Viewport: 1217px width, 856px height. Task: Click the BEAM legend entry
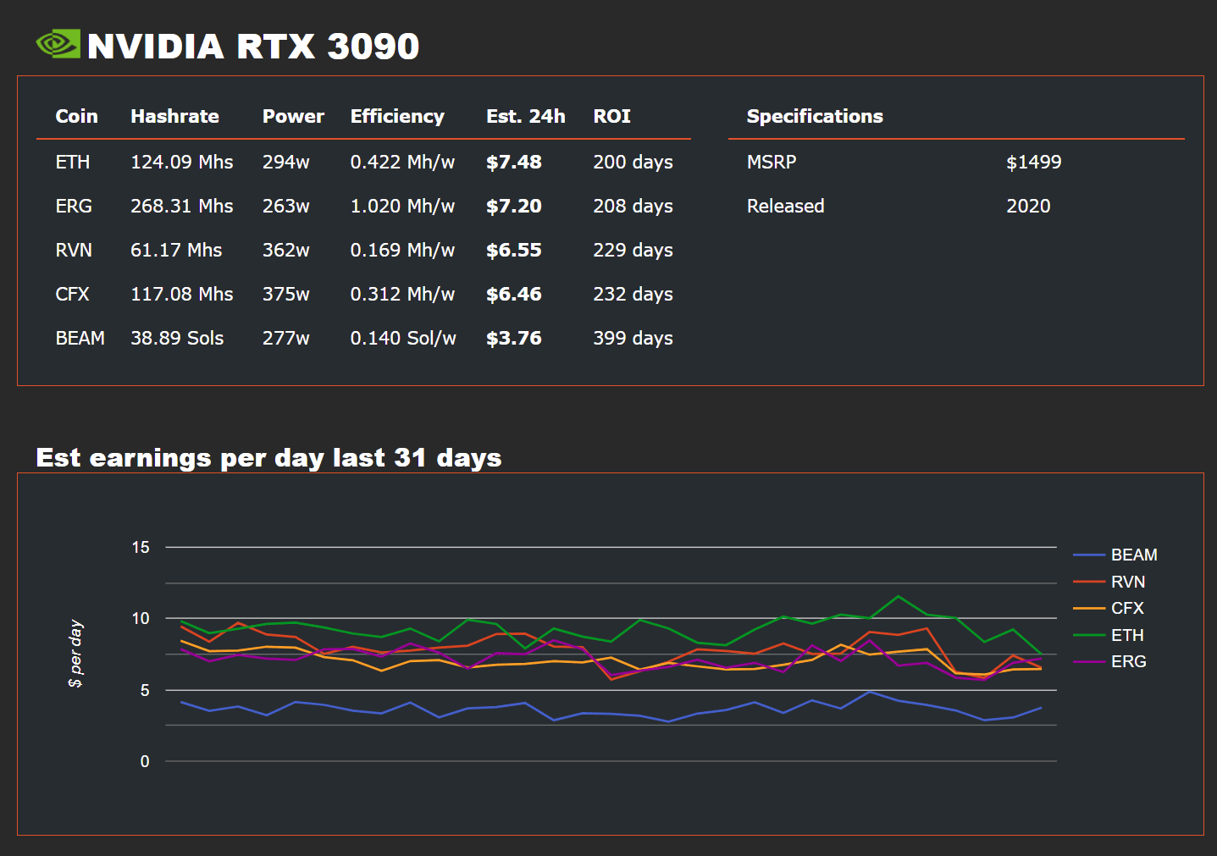pos(1115,555)
